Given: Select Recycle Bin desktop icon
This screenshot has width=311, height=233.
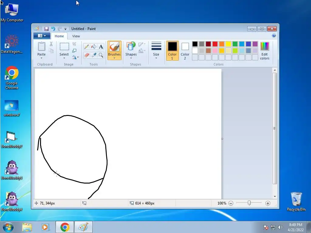Looking at the screenshot, I should click(x=296, y=201).
